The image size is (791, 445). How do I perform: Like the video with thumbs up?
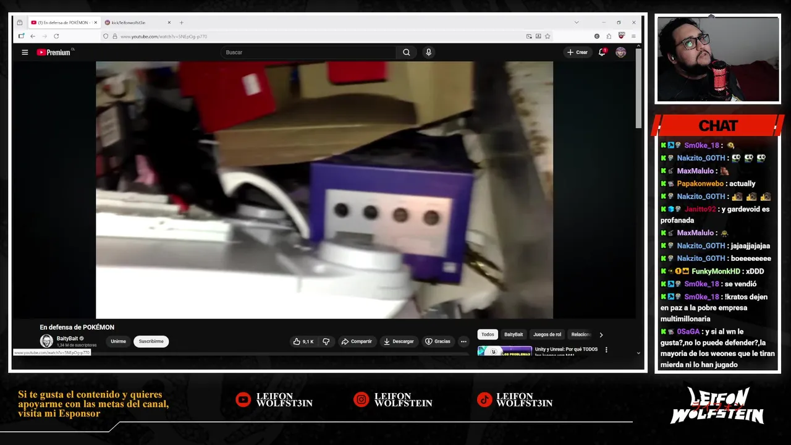[x=303, y=341]
